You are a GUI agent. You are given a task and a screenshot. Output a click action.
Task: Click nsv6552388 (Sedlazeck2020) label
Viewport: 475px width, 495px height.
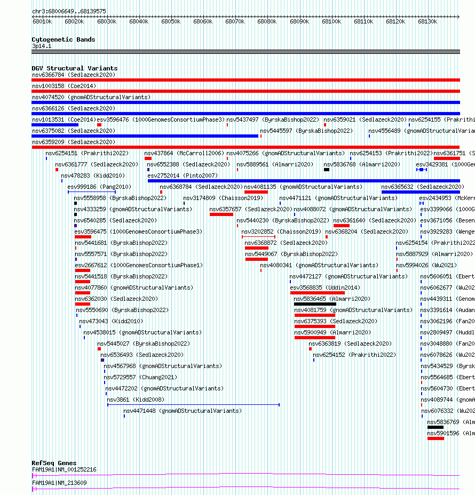188,164
